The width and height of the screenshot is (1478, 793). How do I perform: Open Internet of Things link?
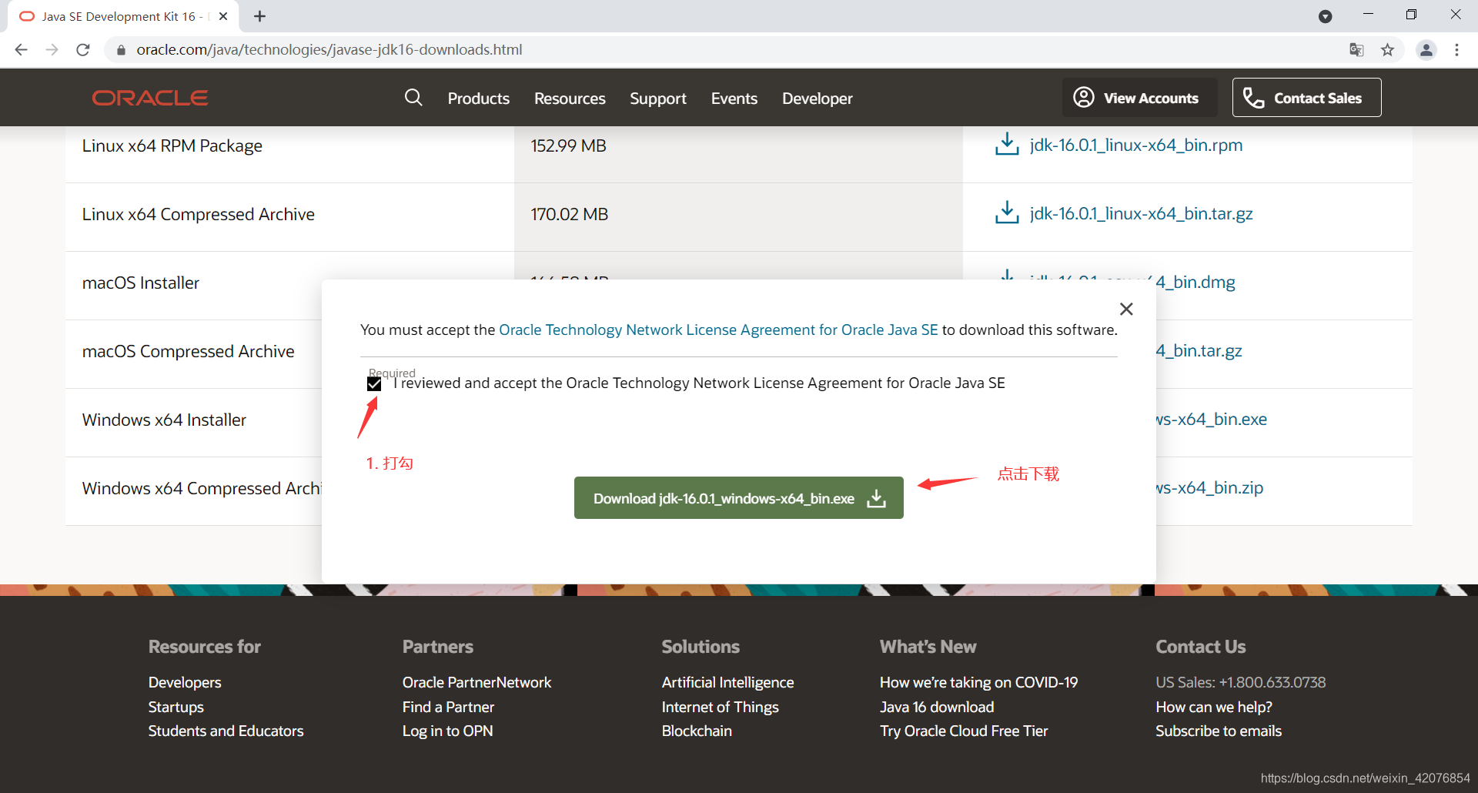point(720,707)
